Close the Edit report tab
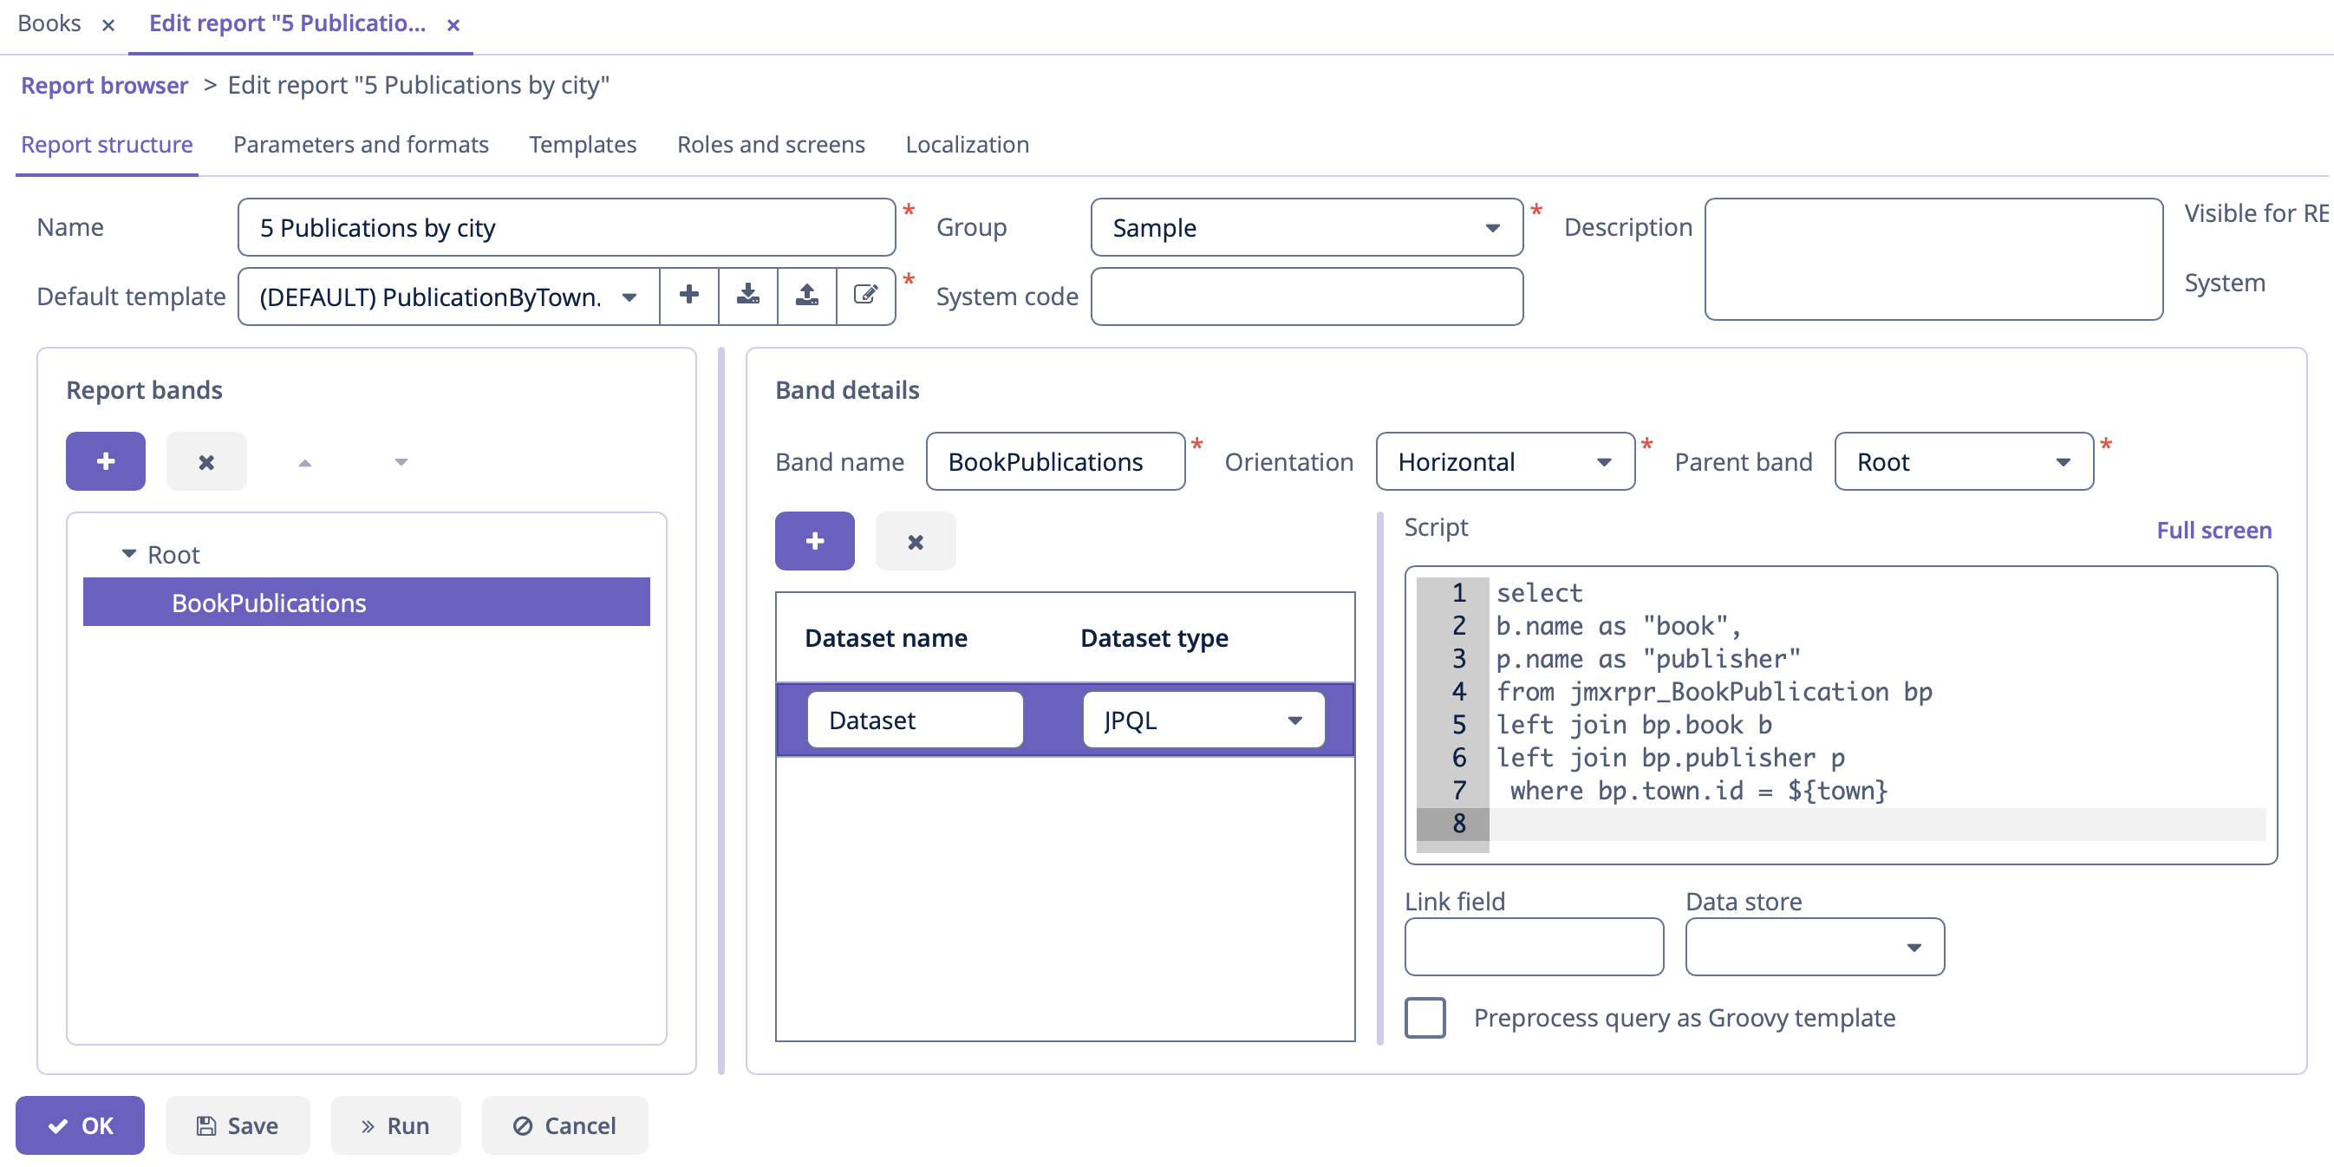The width and height of the screenshot is (2334, 1167). (x=453, y=24)
